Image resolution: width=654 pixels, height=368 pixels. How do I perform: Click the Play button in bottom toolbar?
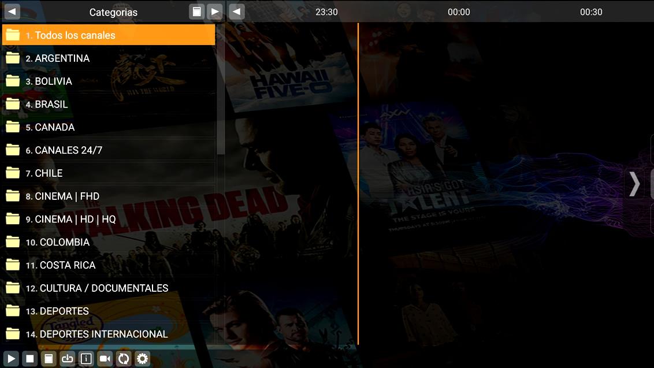[x=11, y=358]
